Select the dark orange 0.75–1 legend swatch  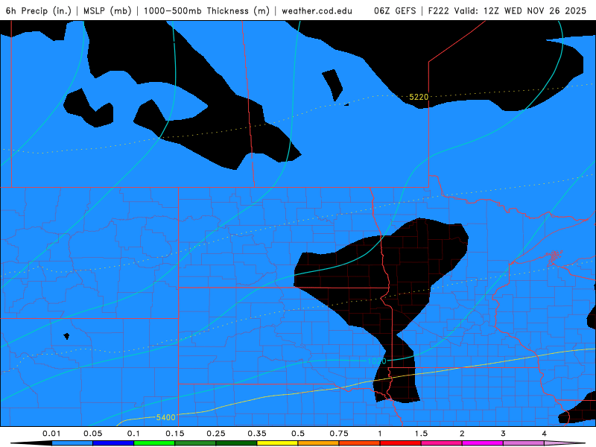tap(360, 443)
